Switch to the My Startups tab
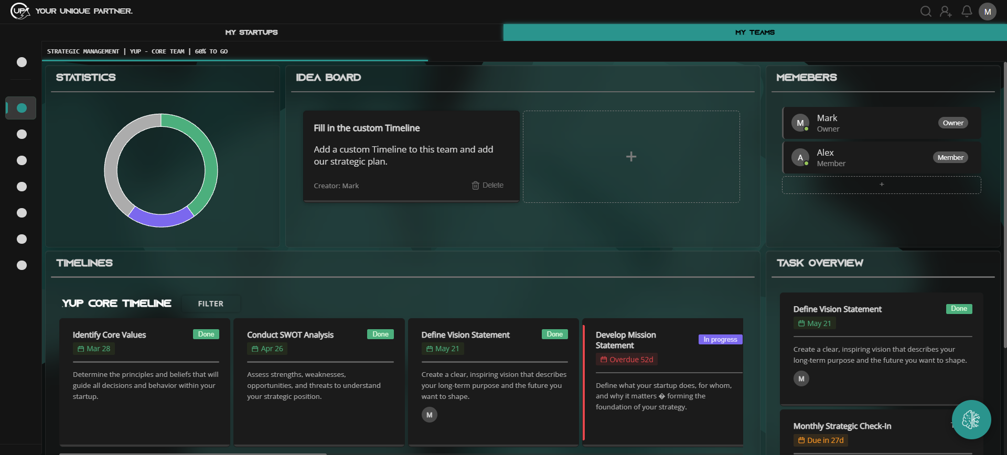Image resolution: width=1007 pixels, height=455 pixels. pos(252,32)
